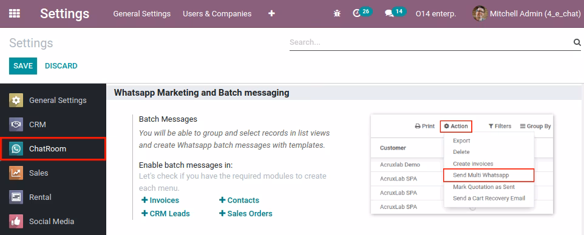Viewport: 584px width, 235px height.
Task: Click the Batch Messages label
Action: point(168,119)
